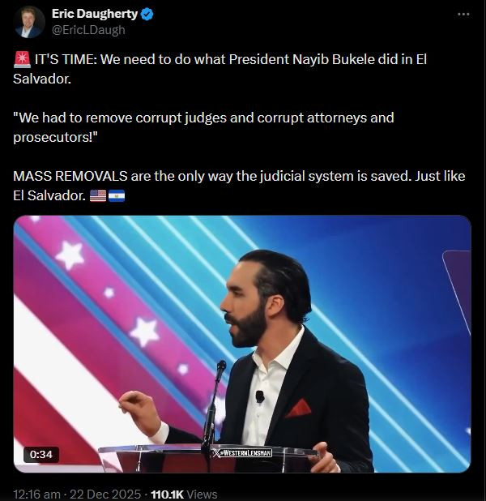The image size is (486, 501).
Task: Select the quoted corrupt judges sentence
Action: pyautogui.click(x=203, y=127)
